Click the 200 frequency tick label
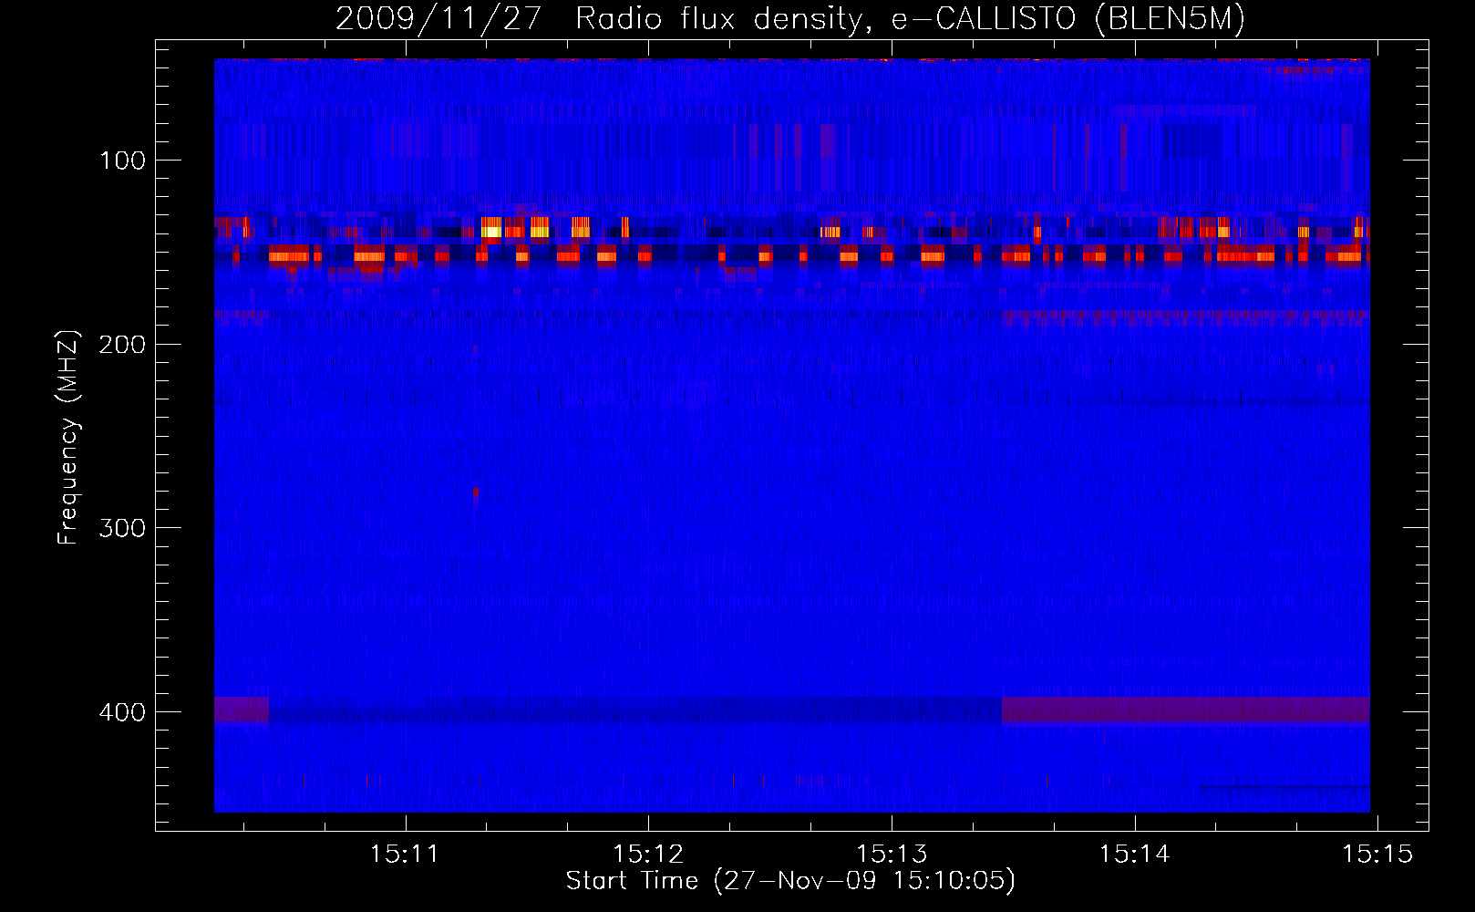Image resolution: width=1475 pixels, height=912 pixels. (x=122, y=345)
